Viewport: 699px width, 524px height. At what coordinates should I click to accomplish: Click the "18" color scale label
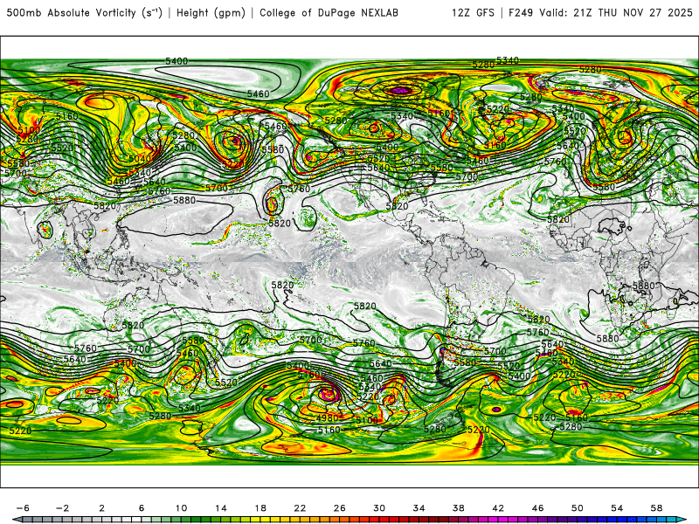[260, 508]
